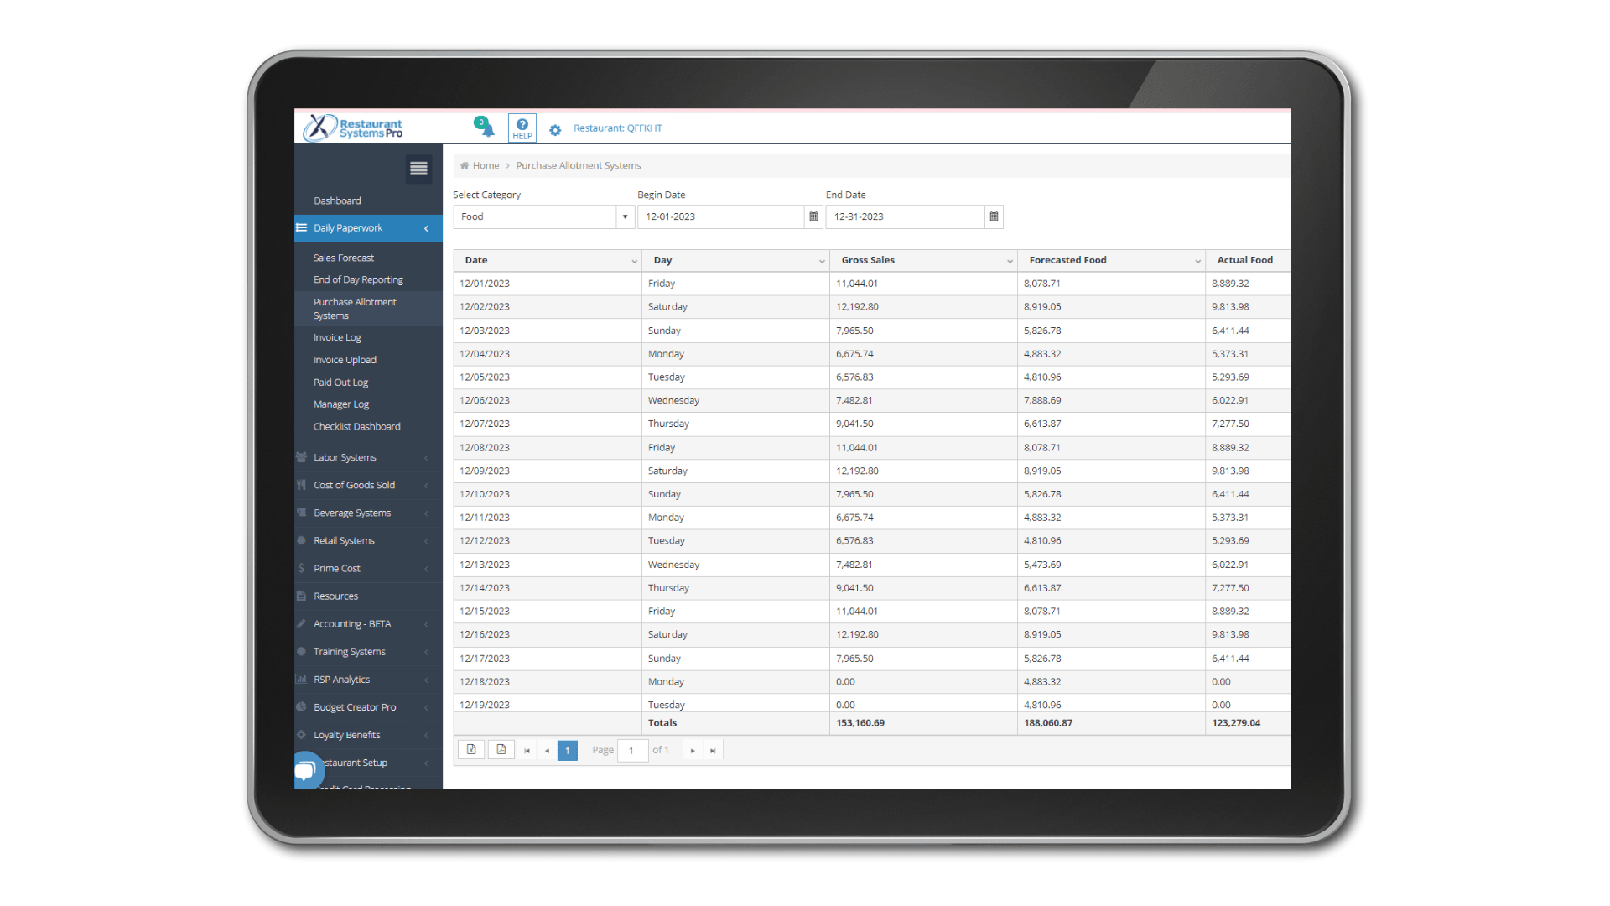This screenshot has width=1610, height=906.
Task: Export table to PDF file
Action: click(x=501, y=750)
